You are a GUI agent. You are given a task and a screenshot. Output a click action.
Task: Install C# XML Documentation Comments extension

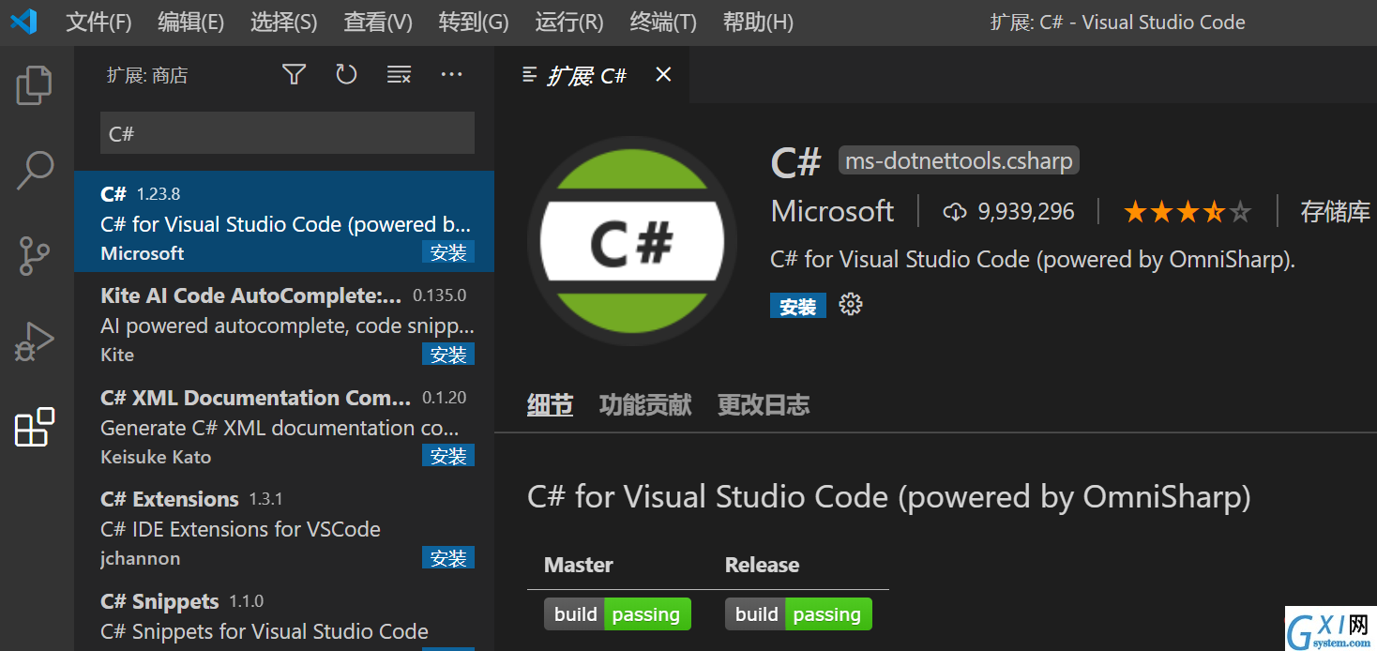click(448, 456)
